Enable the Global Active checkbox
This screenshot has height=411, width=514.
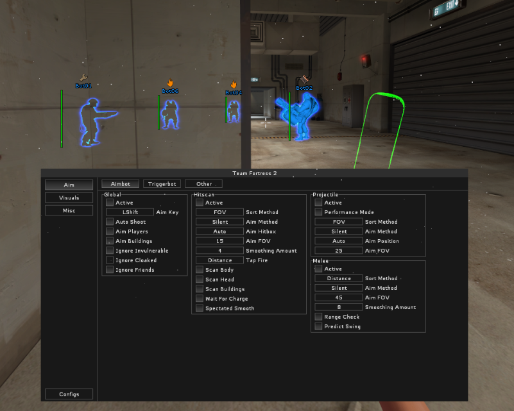[x=110, y=203]
